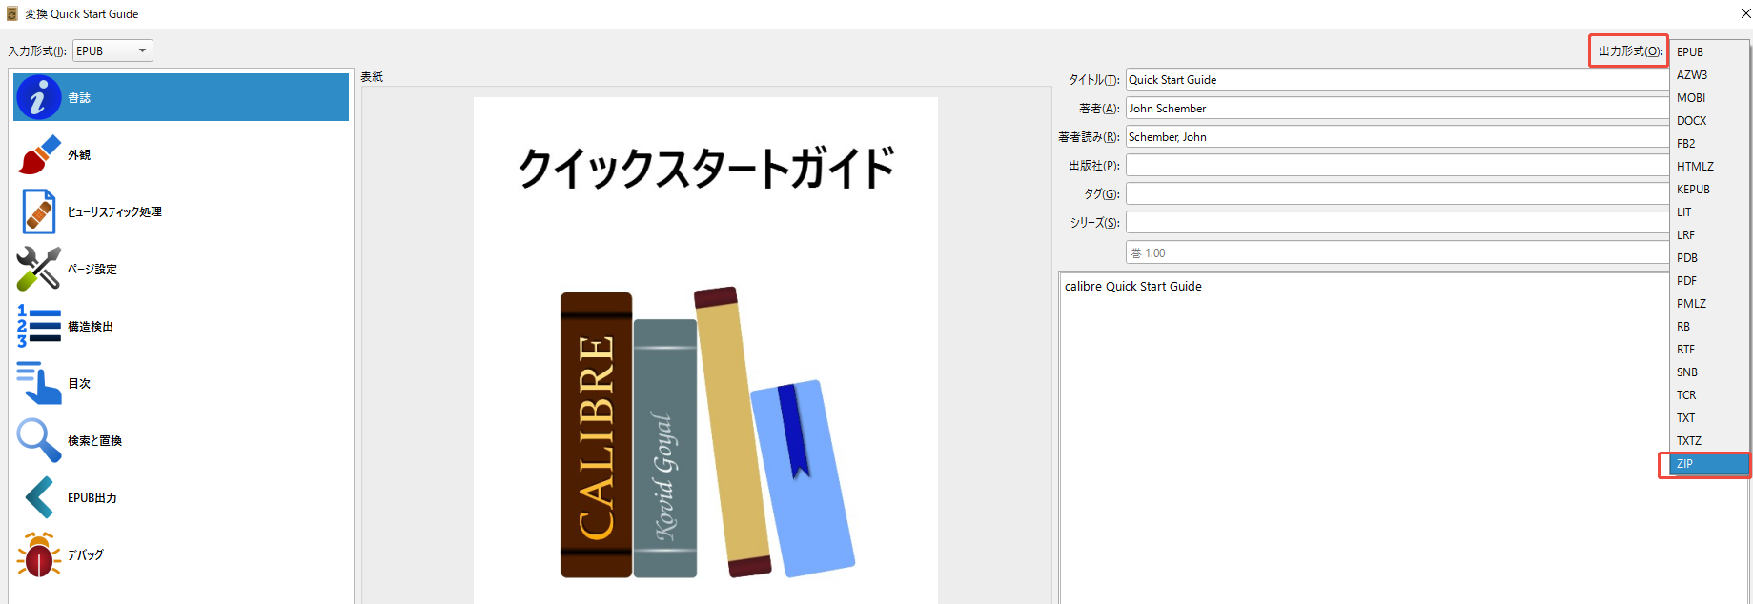
Task: Choose TXT output format
Action: click(x=1710, y=417)
